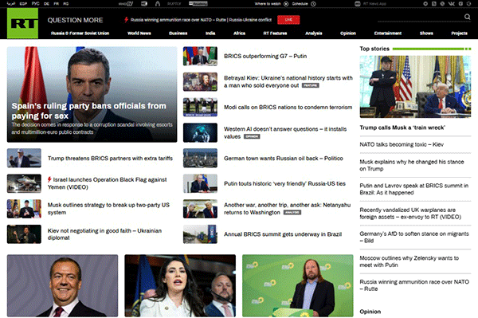Switch to the Arabic language edition
Image resolution: width=478 pixels, height=318 pixels.
[11, 4]
